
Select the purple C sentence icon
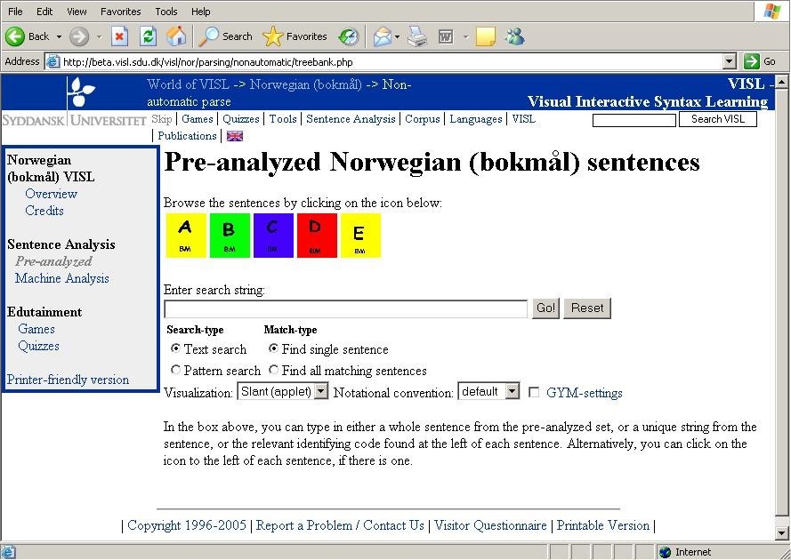[272, 236]
